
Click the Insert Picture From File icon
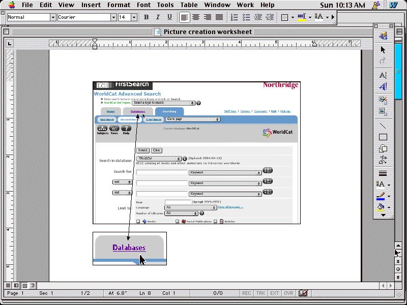pyautogui.click(x=383, y=111)
